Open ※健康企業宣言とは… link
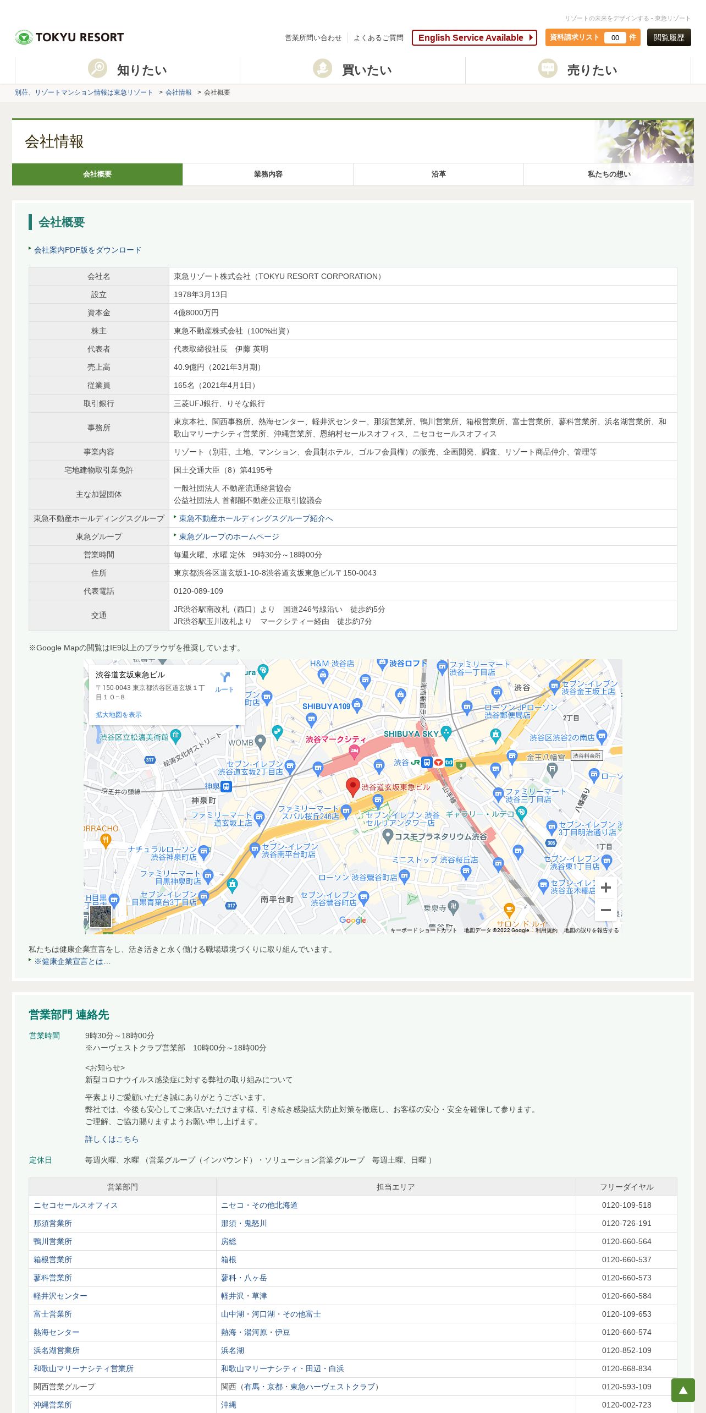The height and width of the screenshot is (1413, 706). coord(73,961)
